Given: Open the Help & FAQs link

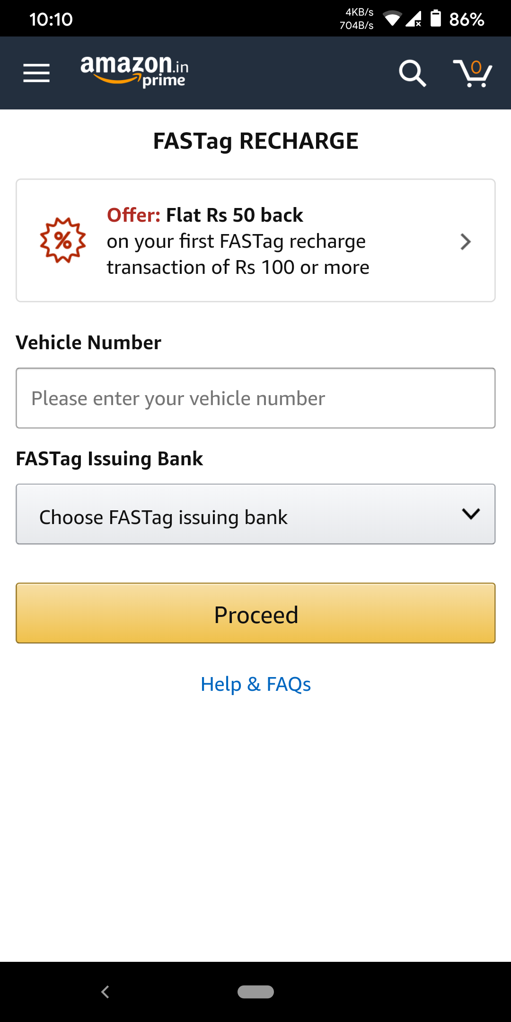Looking at the screenshot, I should [x=255, y=684].
